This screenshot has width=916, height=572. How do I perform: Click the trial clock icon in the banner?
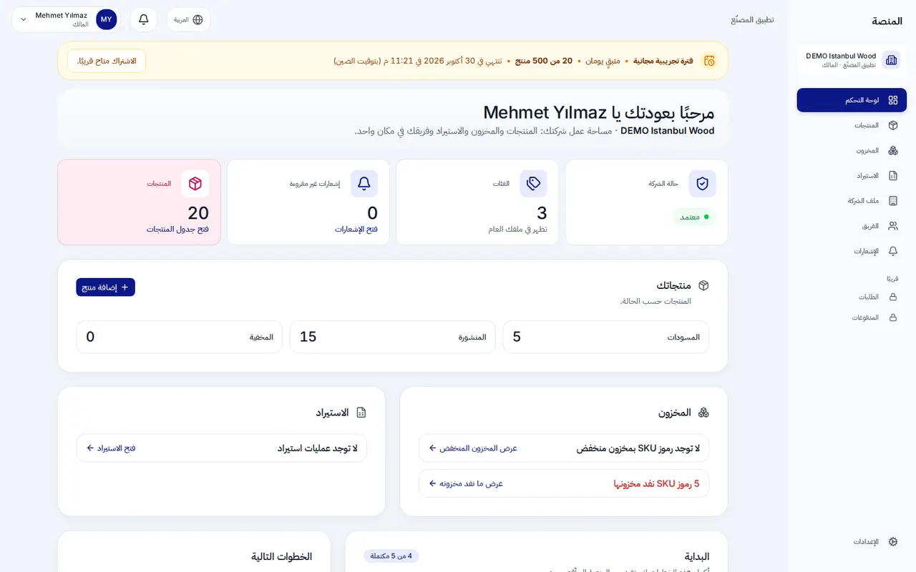tap(708, 61)
